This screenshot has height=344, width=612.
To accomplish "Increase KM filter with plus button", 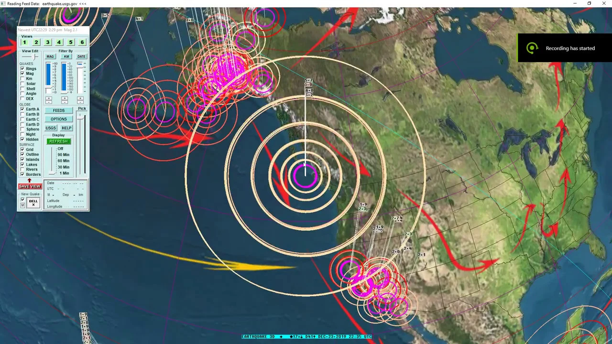I will click(x=65, y=98).
